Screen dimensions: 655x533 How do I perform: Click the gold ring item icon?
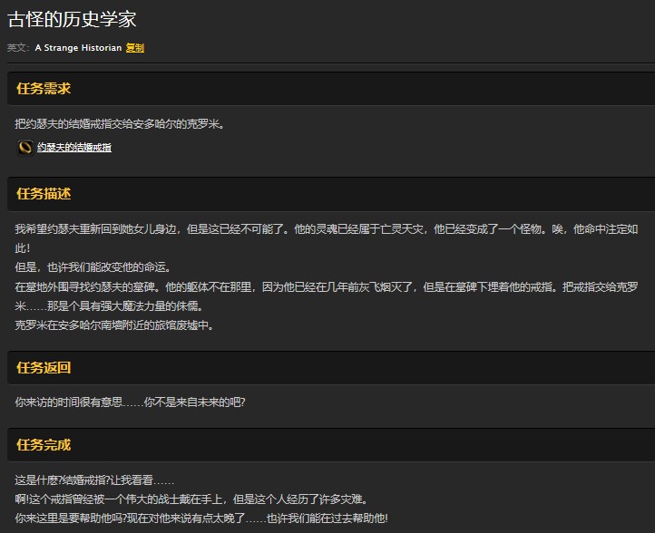point(25,148)
